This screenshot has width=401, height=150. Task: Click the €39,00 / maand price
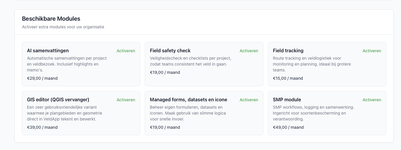point(42,127)
